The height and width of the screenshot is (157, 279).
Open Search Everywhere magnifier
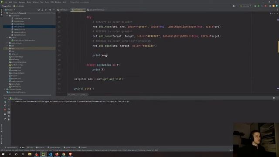click(x=270, y=6)
